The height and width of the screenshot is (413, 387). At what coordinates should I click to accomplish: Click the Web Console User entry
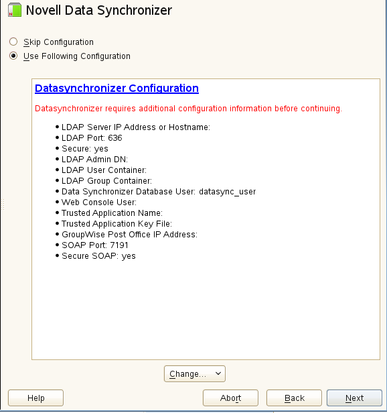(99, 202)
